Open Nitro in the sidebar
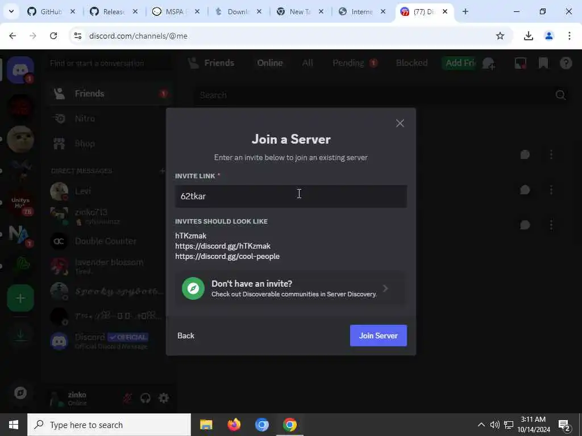 (110, 119)
